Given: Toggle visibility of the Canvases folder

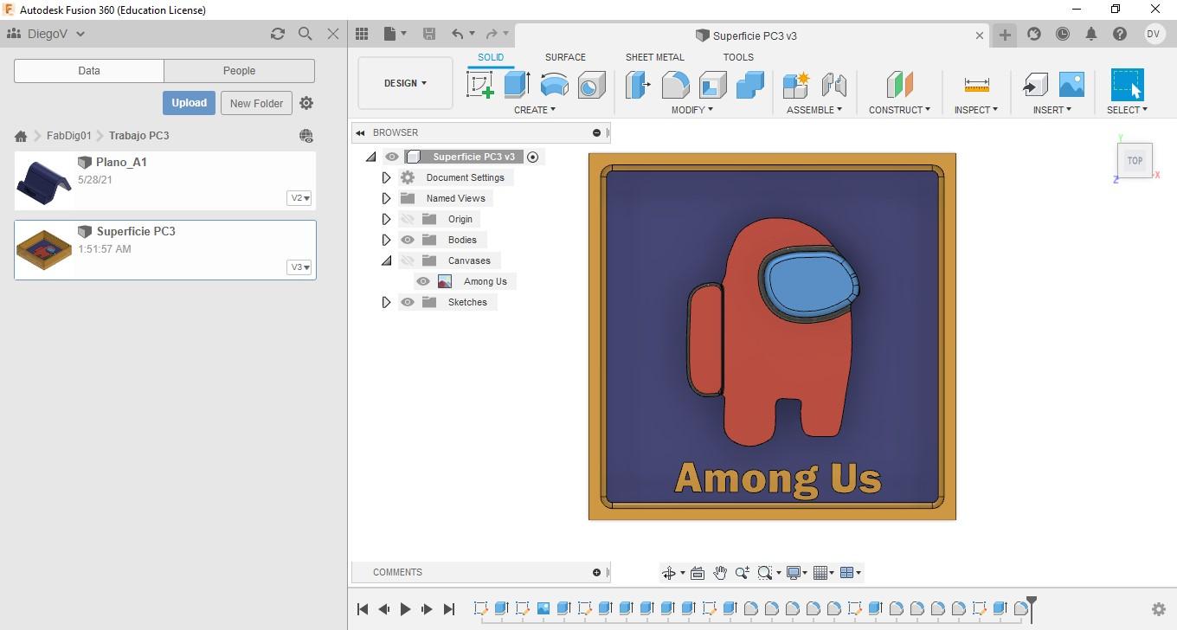Looking at the screenshot, I should (408, 260).
